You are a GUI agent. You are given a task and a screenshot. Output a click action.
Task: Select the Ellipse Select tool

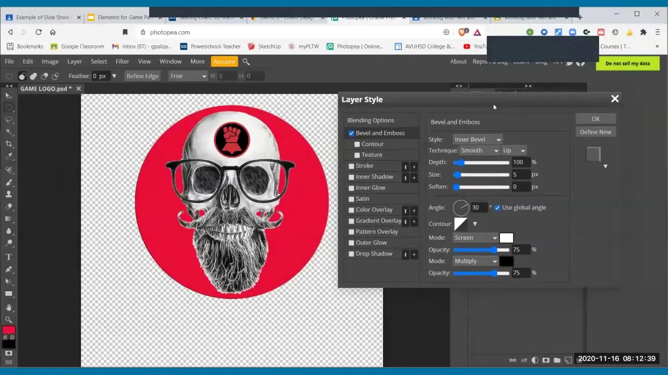click(8, 108)
